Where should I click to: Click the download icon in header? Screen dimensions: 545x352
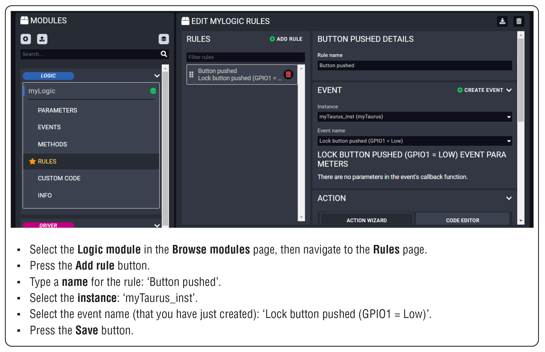(502, 21)
